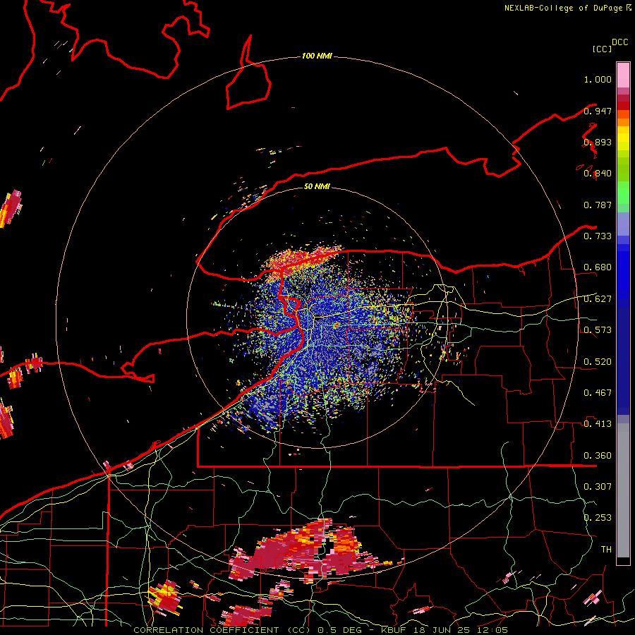The height and width of the screenshot is (635, 635).
Task: Click the 0.627 legend value
Action: coord(598,299)
